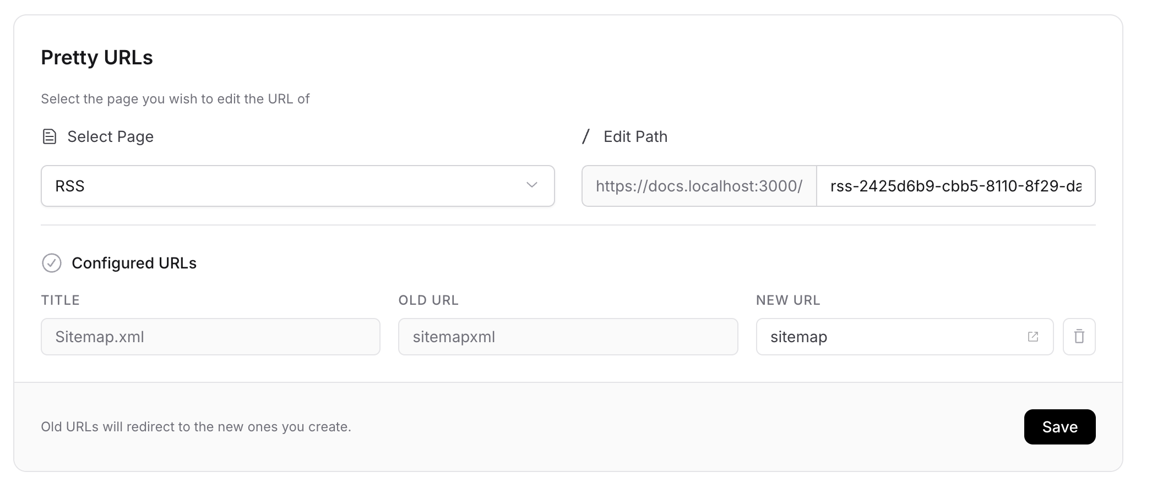The height and width of the screenshot is (483, 1152).
Task: Click the Select Page label
Action: pos(110,136)
